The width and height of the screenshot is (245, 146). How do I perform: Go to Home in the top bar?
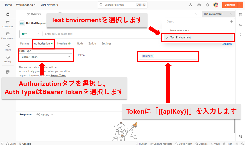(8, 5)
